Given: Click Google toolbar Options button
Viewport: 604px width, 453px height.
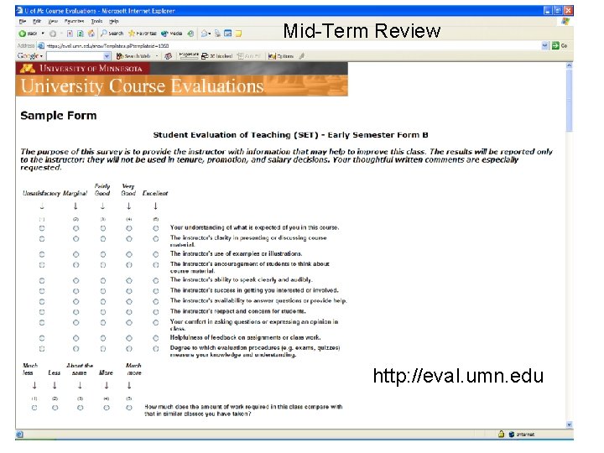Looking at the screenshot, I should coord(281,56).
